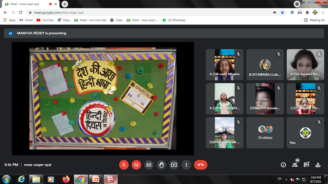Open Gmail bookmark in bookmarks bar
The width and height of the screenshot is (328, 184).
(26, 20)
